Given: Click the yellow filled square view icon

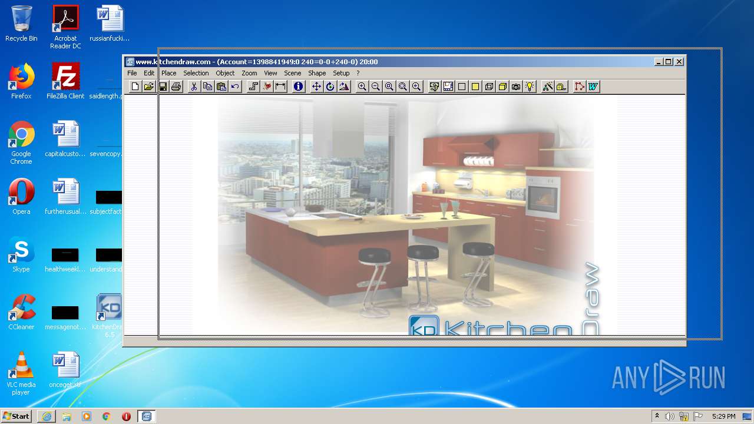Looking at the screenshot, I should tap(475, 87).
